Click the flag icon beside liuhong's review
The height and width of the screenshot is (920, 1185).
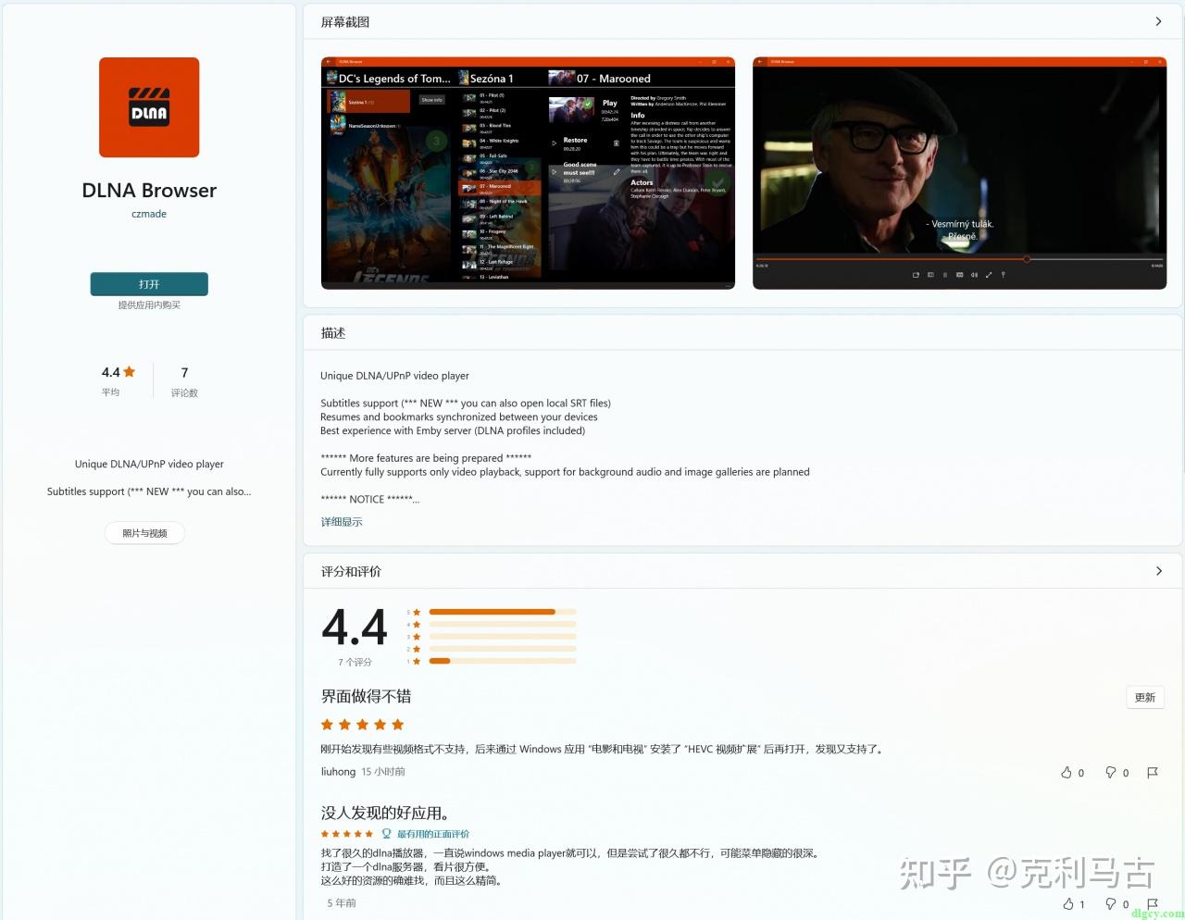click(x=1153, y=772)
